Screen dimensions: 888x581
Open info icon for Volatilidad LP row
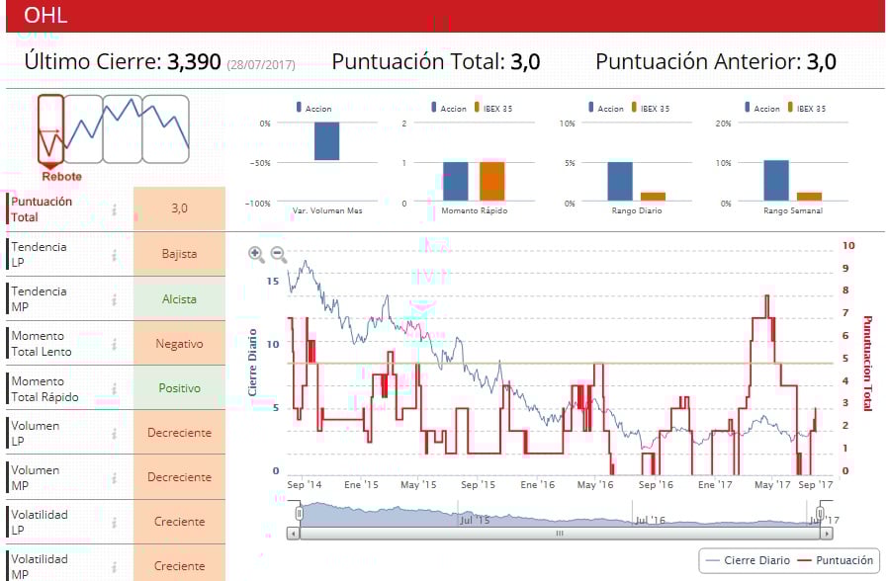click(114, 522)
